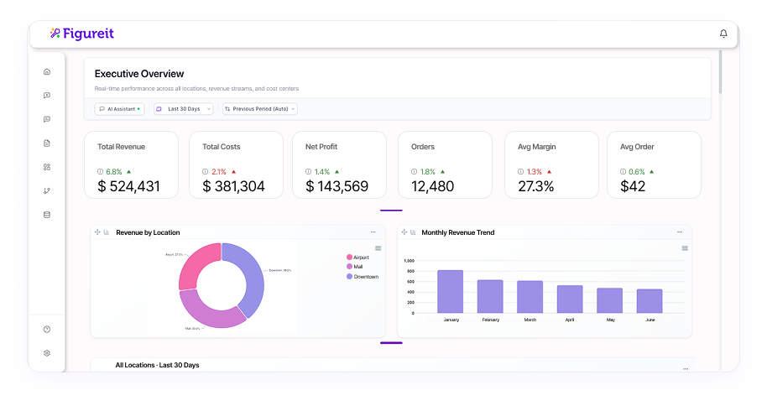Click the $ 381,304 costs value
767x406 pixels.
234,186
